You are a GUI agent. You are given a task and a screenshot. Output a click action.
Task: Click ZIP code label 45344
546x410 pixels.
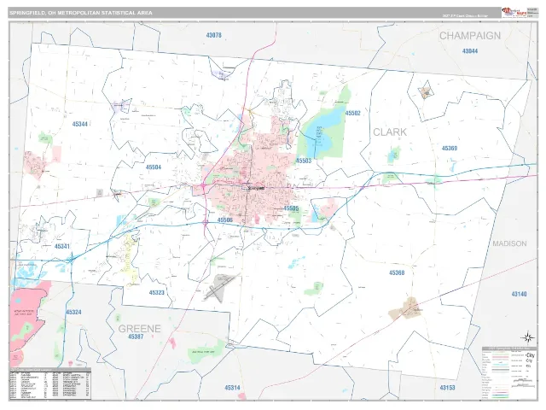pyautogui.click(x=79, y=124)
